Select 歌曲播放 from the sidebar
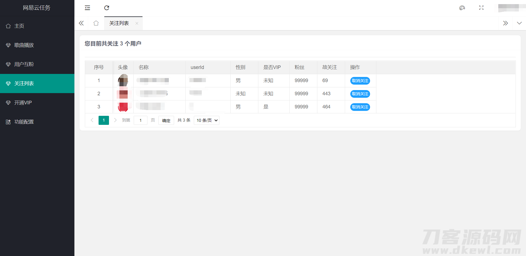The image size is (526, 256). (x=24, y=45)
